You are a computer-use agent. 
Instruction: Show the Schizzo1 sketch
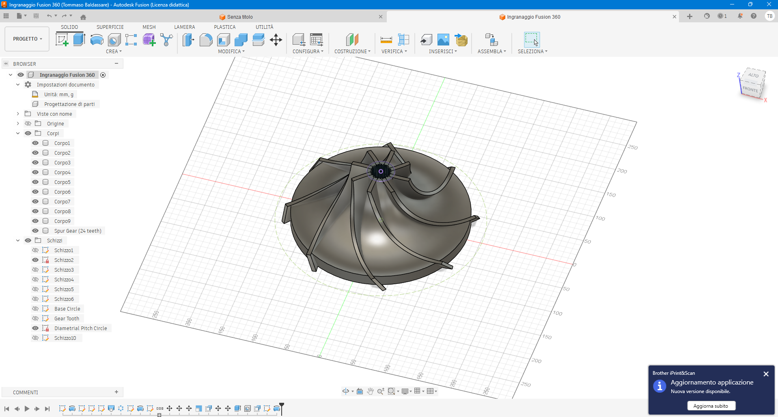(35, 250)
